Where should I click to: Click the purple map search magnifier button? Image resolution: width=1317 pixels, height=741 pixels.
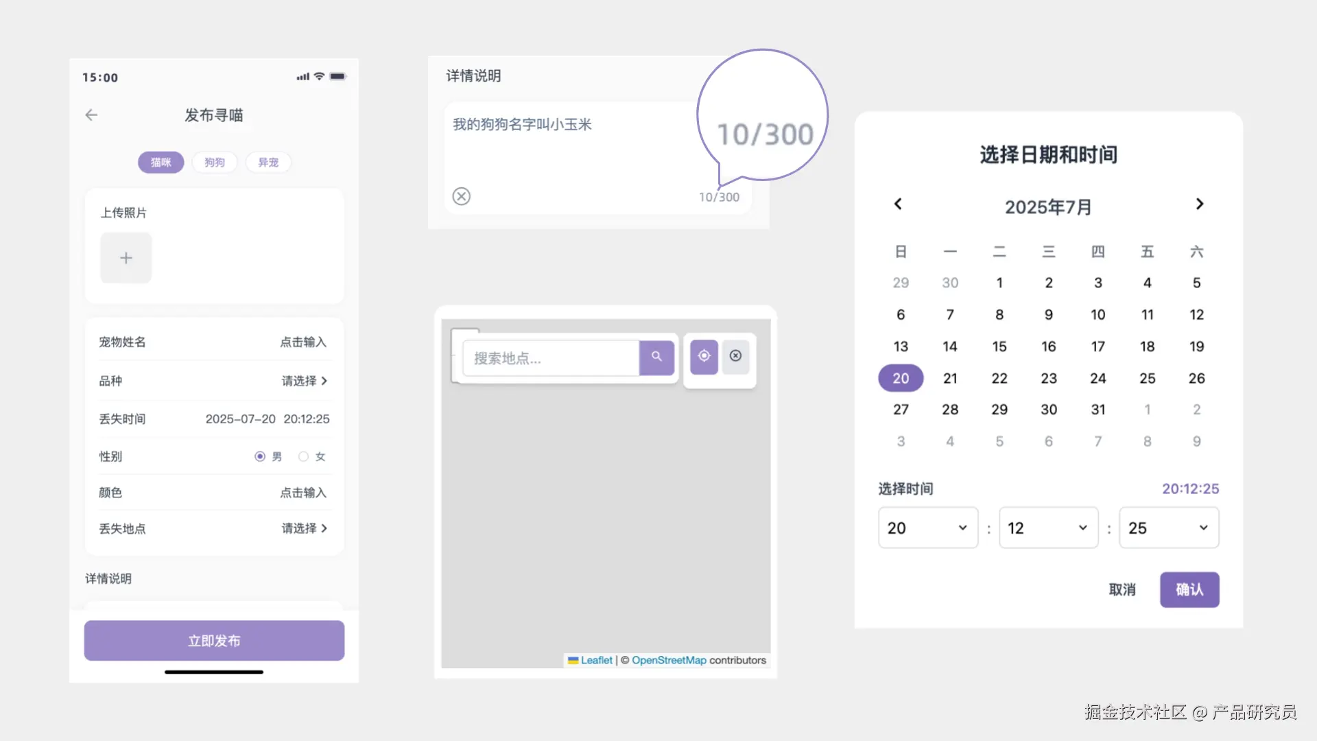point(656,357)
